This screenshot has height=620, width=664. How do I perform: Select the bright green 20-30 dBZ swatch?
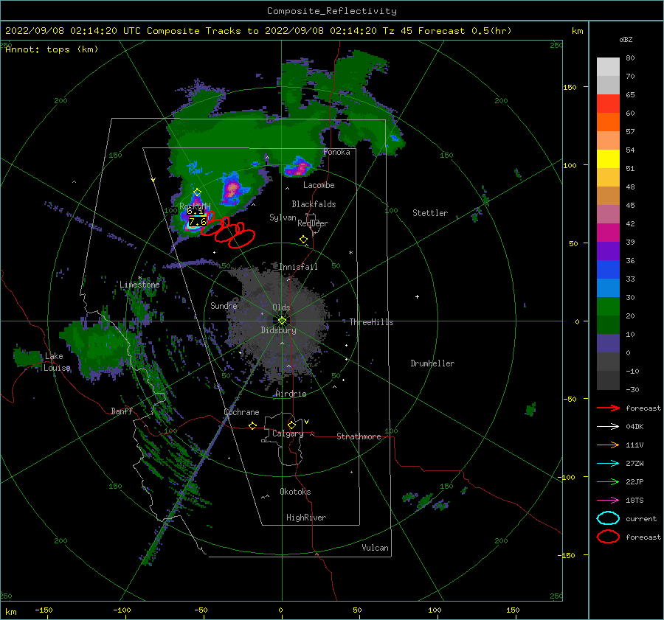[x=608, y=307]
